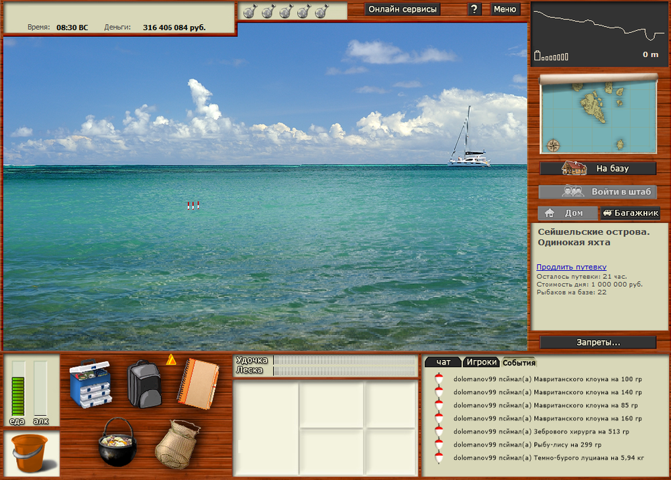Click the money amount 316 406 084 руб.
The height and width of the screenshot is (480, 671).
point(174,27)
